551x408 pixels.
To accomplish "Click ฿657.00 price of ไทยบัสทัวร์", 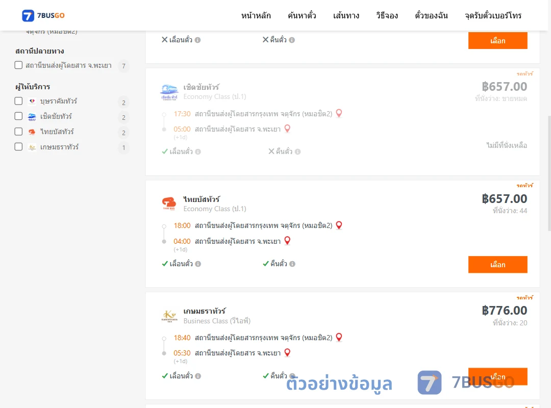I will pyautogui.click(x=504, y=199).
